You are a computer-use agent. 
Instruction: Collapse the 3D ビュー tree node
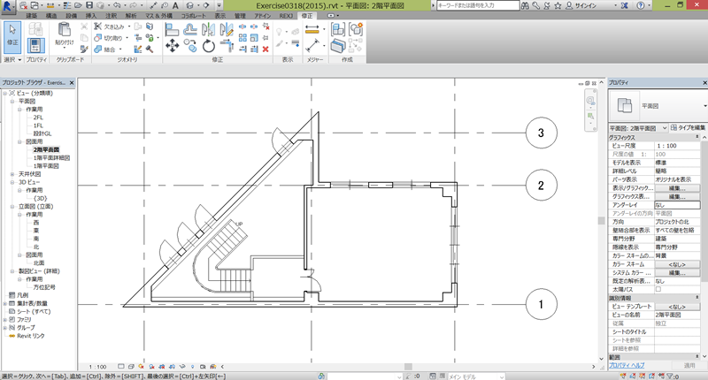[x=12, y=182]
